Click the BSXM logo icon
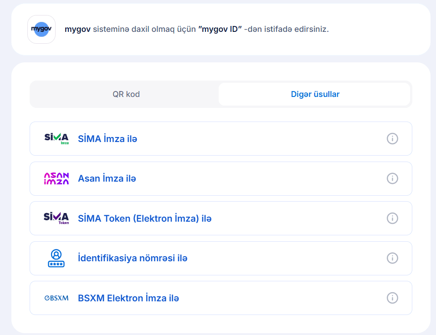Image resolution: width=436 pixels, height=335 pixels. (x=56, y=298)
